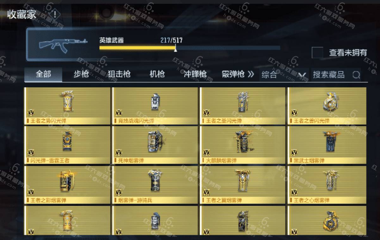Click the magnifier search icon
The width and height of the screenshot is (380, 240).
[356, 75]
